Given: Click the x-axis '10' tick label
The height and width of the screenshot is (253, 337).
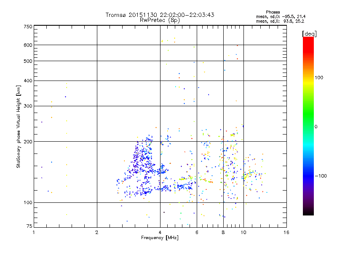Looking at the screenshot, I should pos(243,232).
